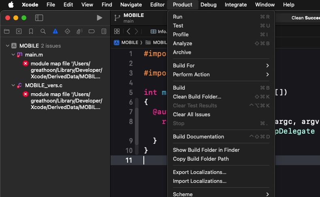Open the Edit menu
This screenshot has width=320, height=197.
point(68,4)
